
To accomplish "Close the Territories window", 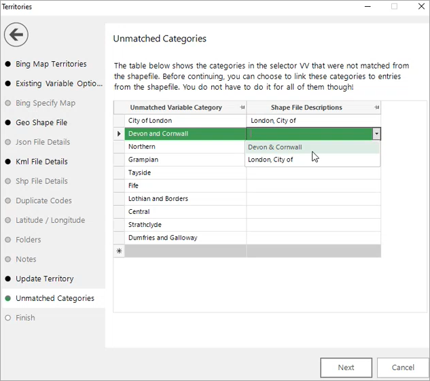I will 421,6.
